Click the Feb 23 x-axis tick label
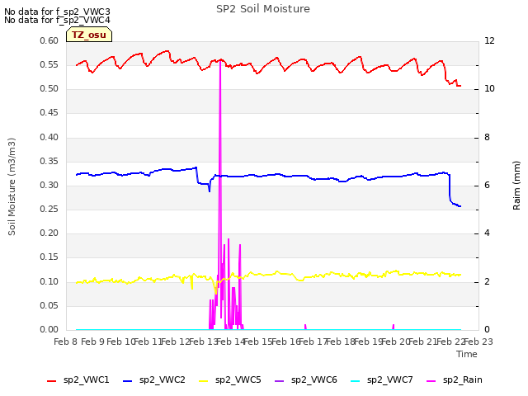Image resolution: width=528 pixels, height=396 pixels. (x=478, y=342)
